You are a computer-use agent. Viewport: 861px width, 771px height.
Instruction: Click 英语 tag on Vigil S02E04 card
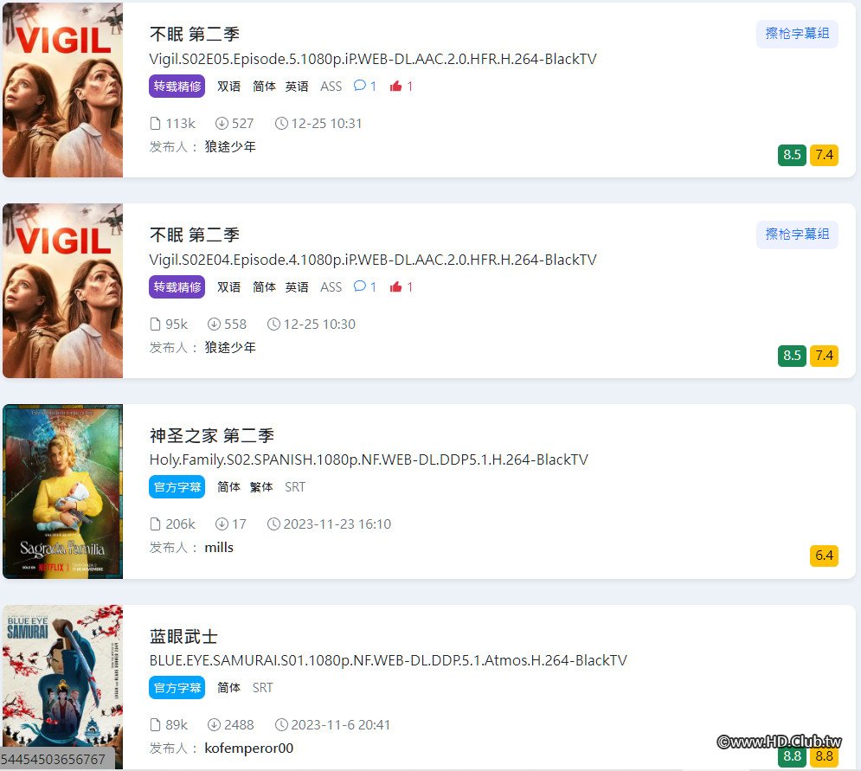[x=297, y=287]
